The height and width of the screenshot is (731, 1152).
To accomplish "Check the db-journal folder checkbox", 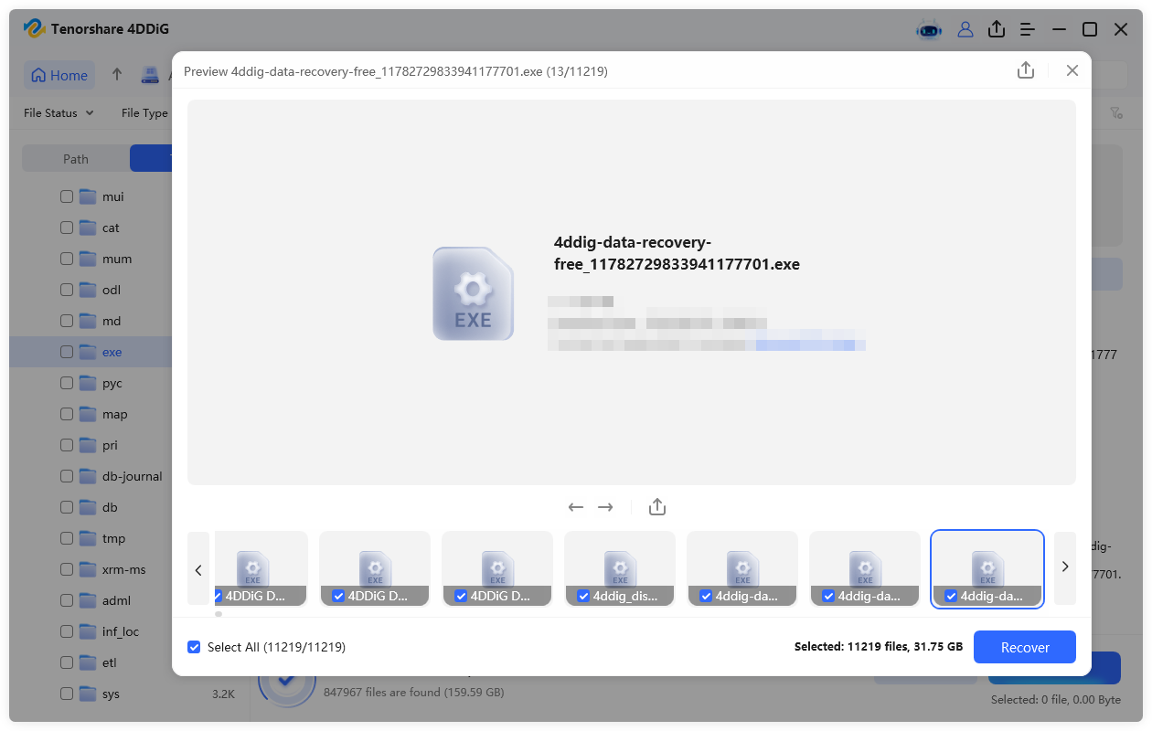I will [67, 476].
